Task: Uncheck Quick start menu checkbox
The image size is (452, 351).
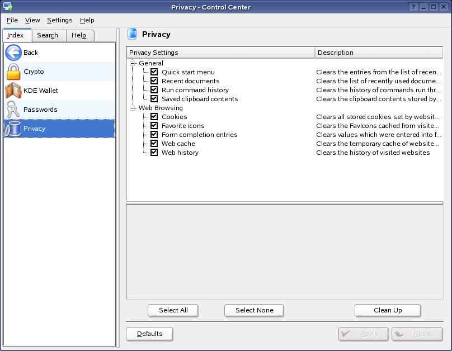Action: [x=154, y=72]
